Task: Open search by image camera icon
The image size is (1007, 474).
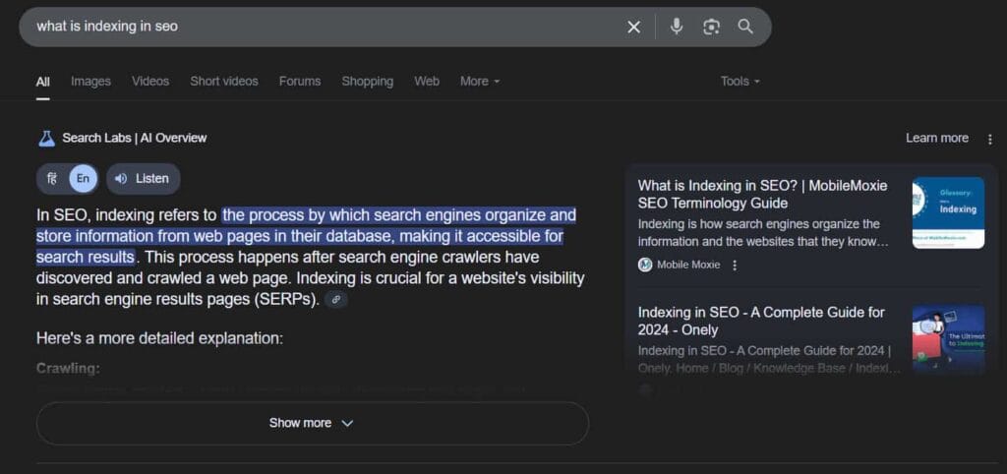Action: [x=711, y=27]
